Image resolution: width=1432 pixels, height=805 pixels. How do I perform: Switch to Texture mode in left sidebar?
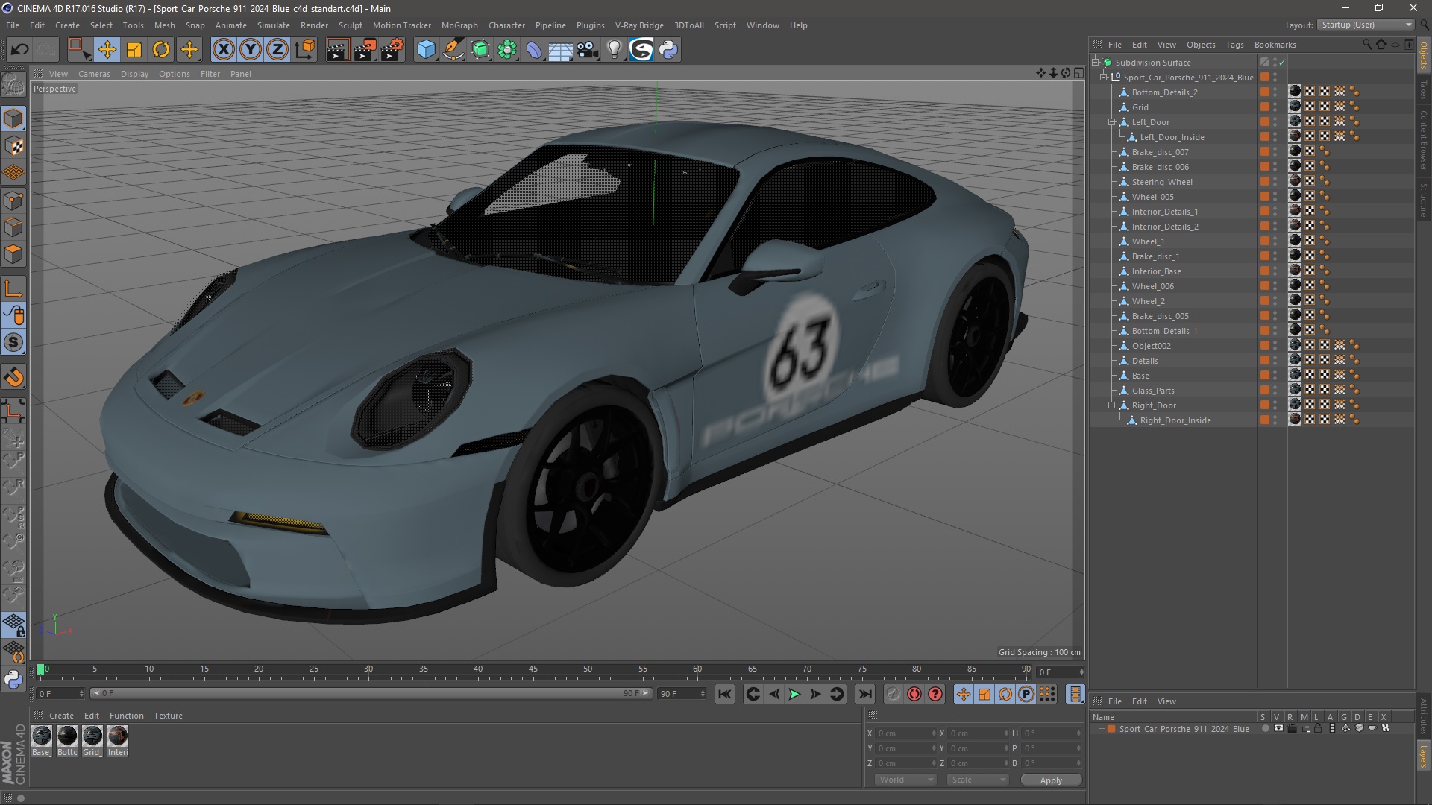pyautogui.click(x=13, y=146)
